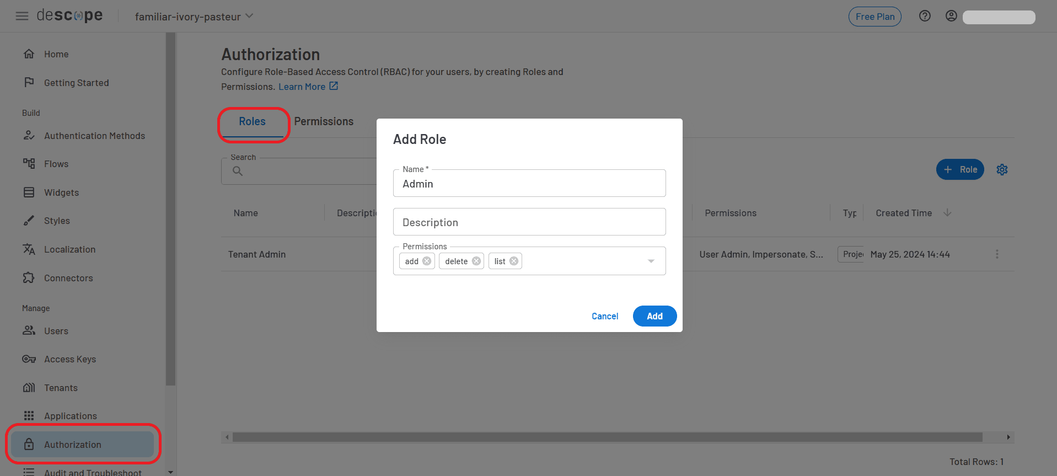Remove the 'list' permission chip

coord(514,261)
